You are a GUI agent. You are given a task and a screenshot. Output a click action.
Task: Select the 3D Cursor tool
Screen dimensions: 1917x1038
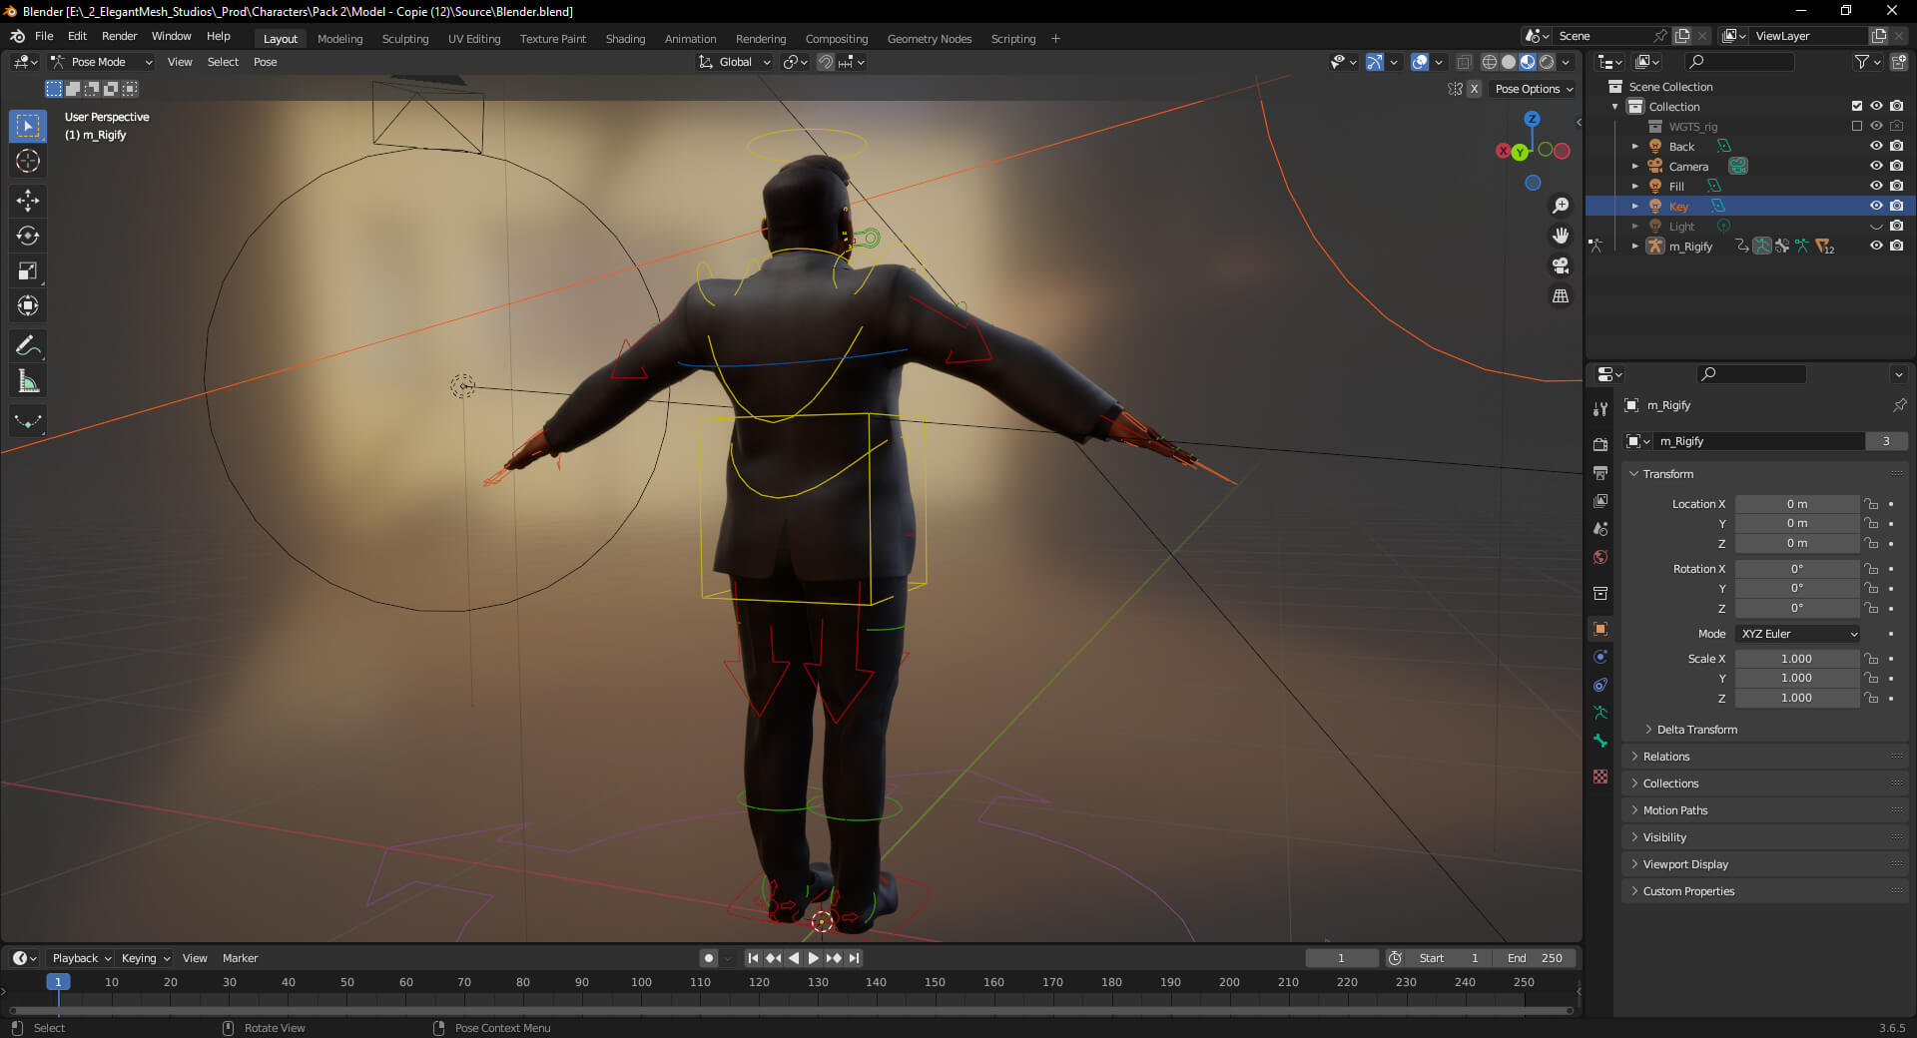pos(28,161)
